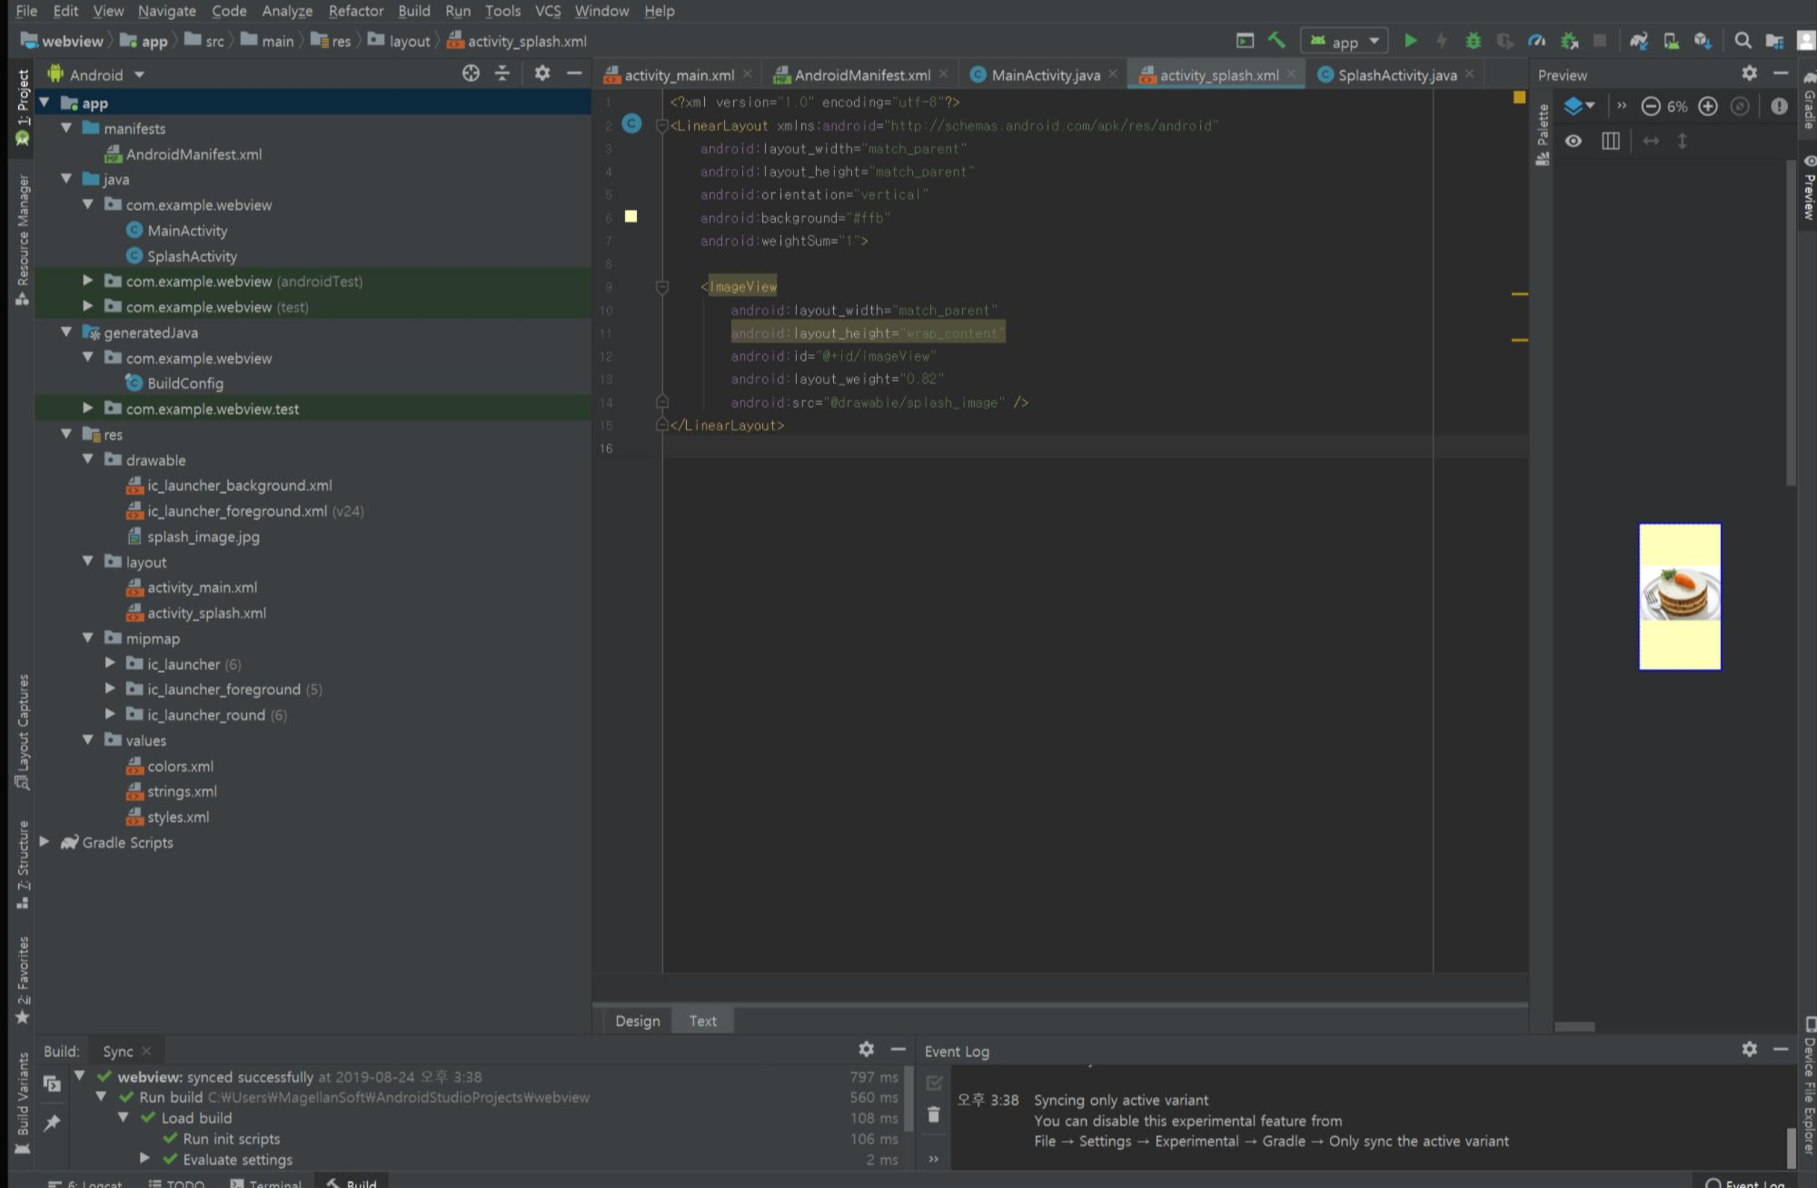Click the green Run app button
This screenshot has width=1817, height=1188.
[x=1410, y=41]
